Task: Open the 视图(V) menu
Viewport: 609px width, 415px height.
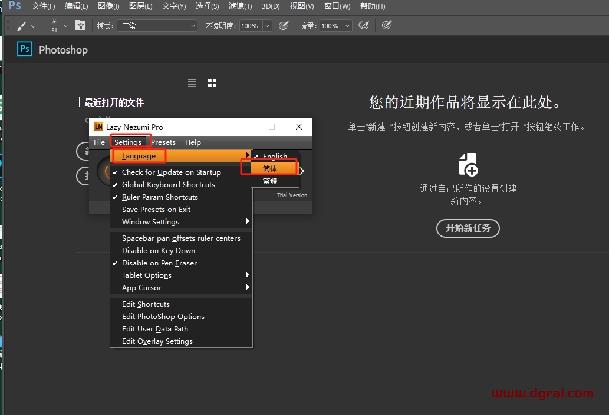Action: (x=302, y=6)
